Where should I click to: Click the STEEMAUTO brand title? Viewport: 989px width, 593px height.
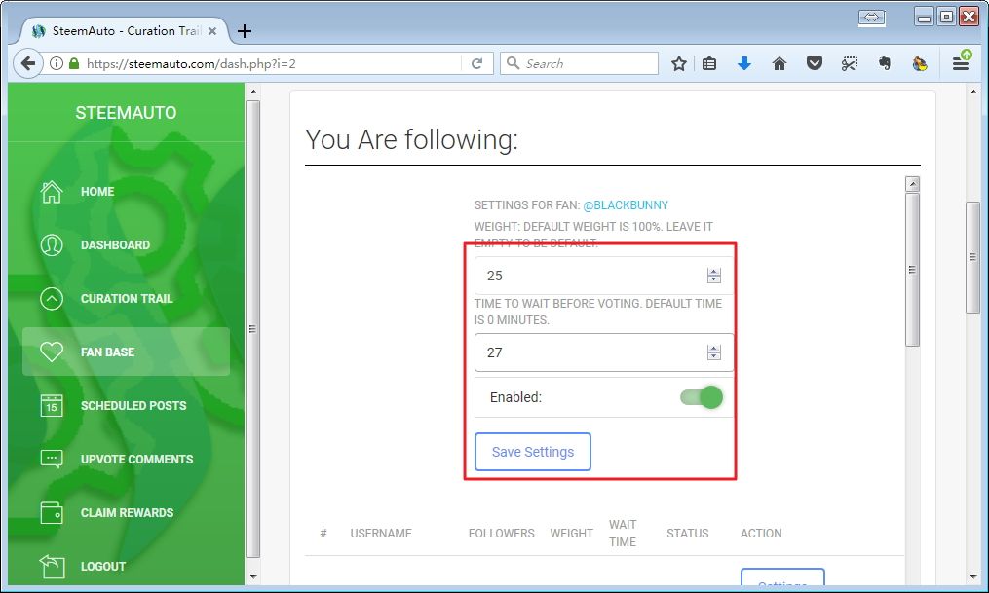coord(126,113)
